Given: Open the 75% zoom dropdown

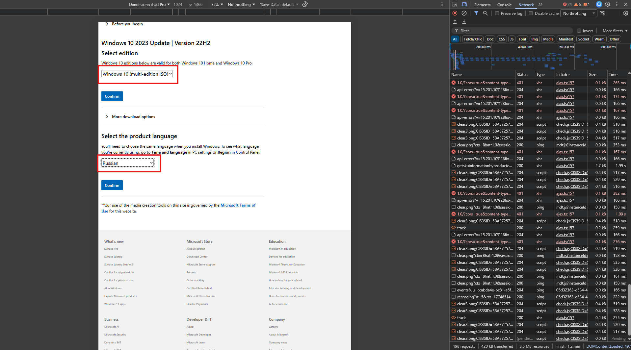Looking at the screenshot, I should [217, 5].
